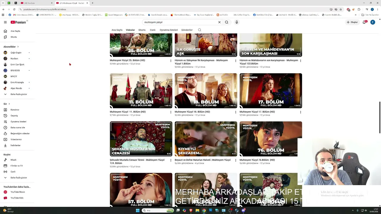Open Discord from the taskbar

tap(243, 210)
